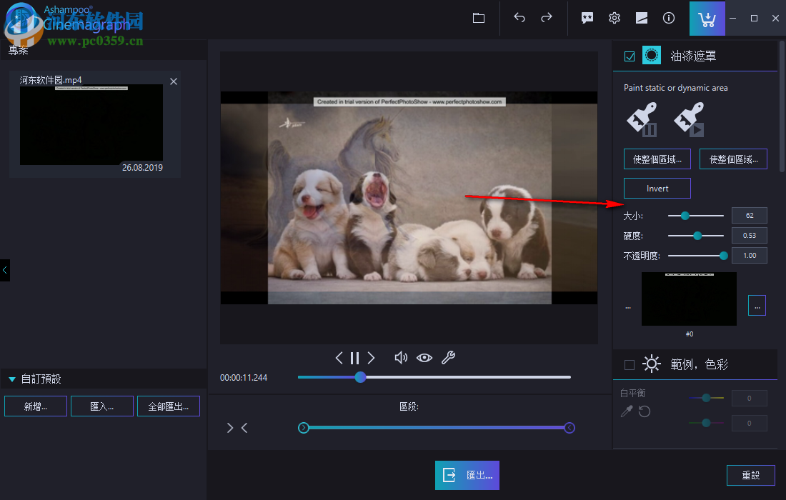The image size is (786, 500).
Task: Uncheck the 油漆遮罩 checkbox
Action: tap(630, 56)
